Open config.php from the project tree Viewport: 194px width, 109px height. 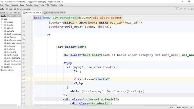10,37
